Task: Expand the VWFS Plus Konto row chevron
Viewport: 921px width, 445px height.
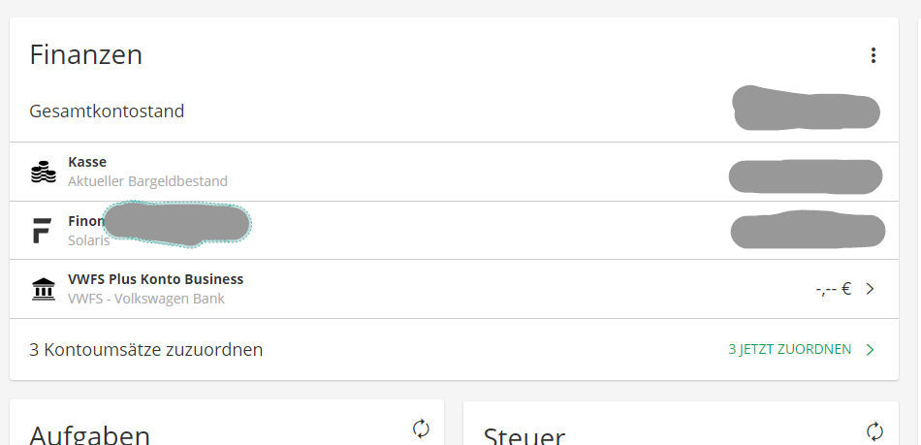Action: 870,289
